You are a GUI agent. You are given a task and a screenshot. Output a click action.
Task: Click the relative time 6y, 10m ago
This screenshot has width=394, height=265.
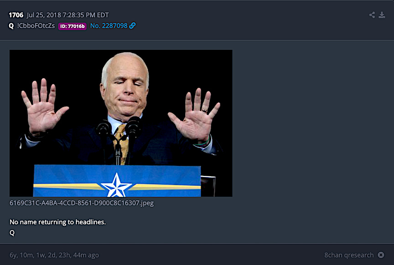tap(54, 255)
